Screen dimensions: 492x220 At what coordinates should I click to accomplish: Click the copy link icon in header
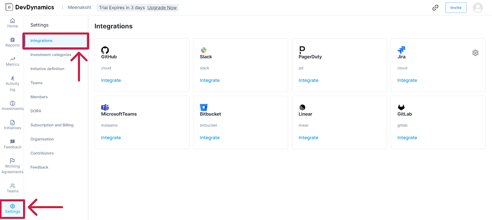(x=435, y=8)
